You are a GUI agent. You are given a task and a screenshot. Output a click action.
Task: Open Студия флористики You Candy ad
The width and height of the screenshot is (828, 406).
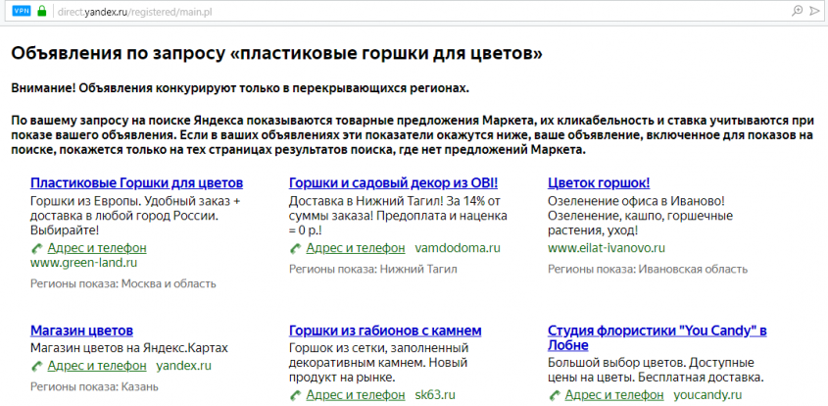[x=658, y=338]
